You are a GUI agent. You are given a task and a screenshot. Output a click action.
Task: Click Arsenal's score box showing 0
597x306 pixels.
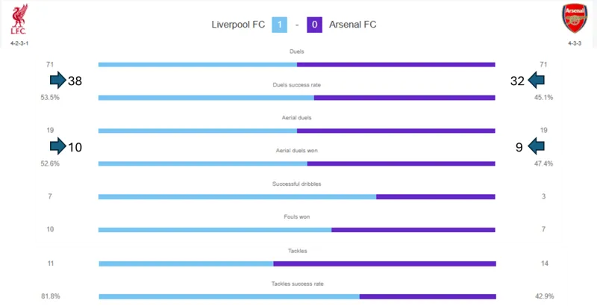314,25
